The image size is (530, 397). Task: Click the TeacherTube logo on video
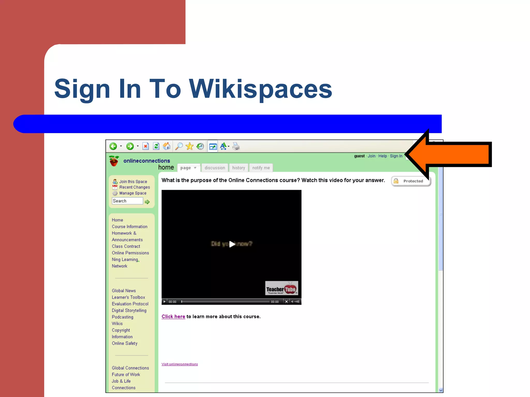(282, 288)
